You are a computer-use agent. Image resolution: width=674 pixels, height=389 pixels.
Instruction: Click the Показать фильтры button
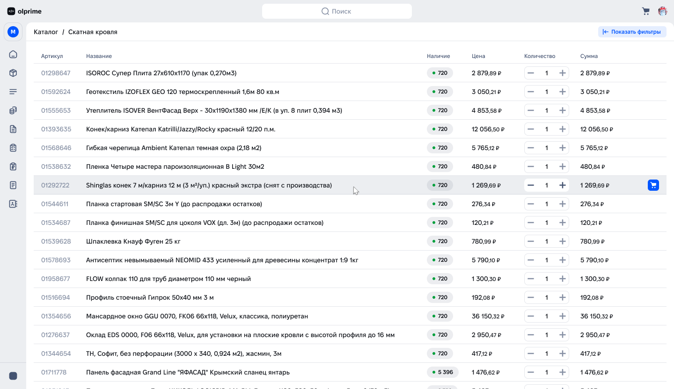632,32
